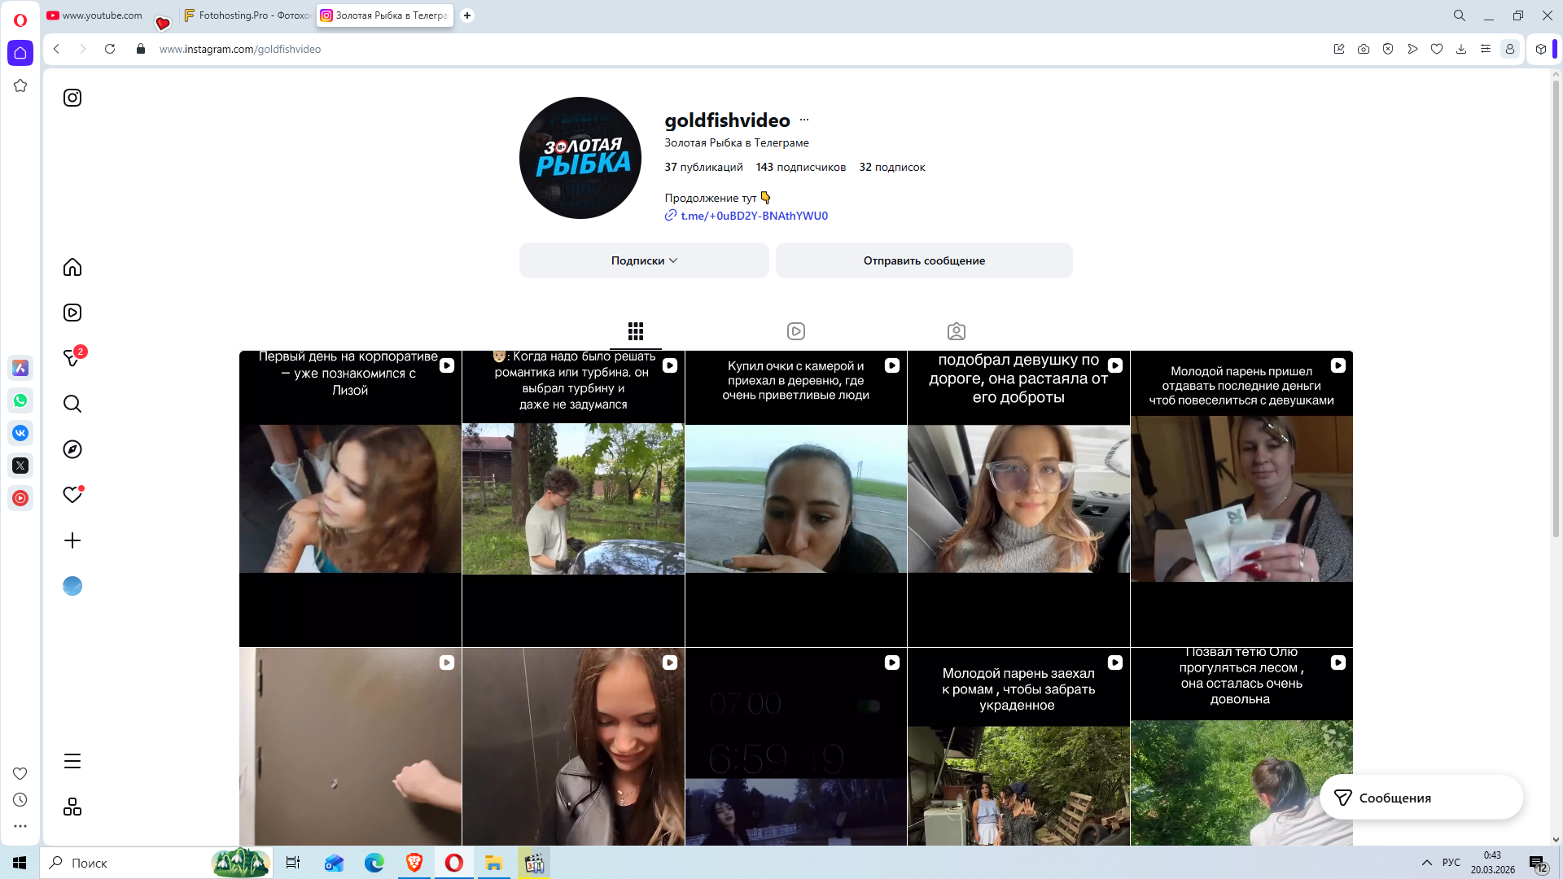Open the sidebar hamburger More menu
The width and height of the screenshot is (1563, 879).
point(72,761)
